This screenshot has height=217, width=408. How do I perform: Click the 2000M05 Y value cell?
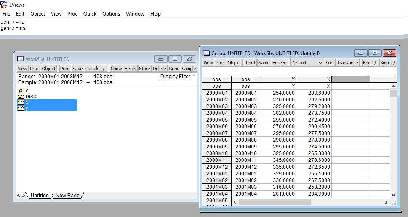tap(280, 119)
